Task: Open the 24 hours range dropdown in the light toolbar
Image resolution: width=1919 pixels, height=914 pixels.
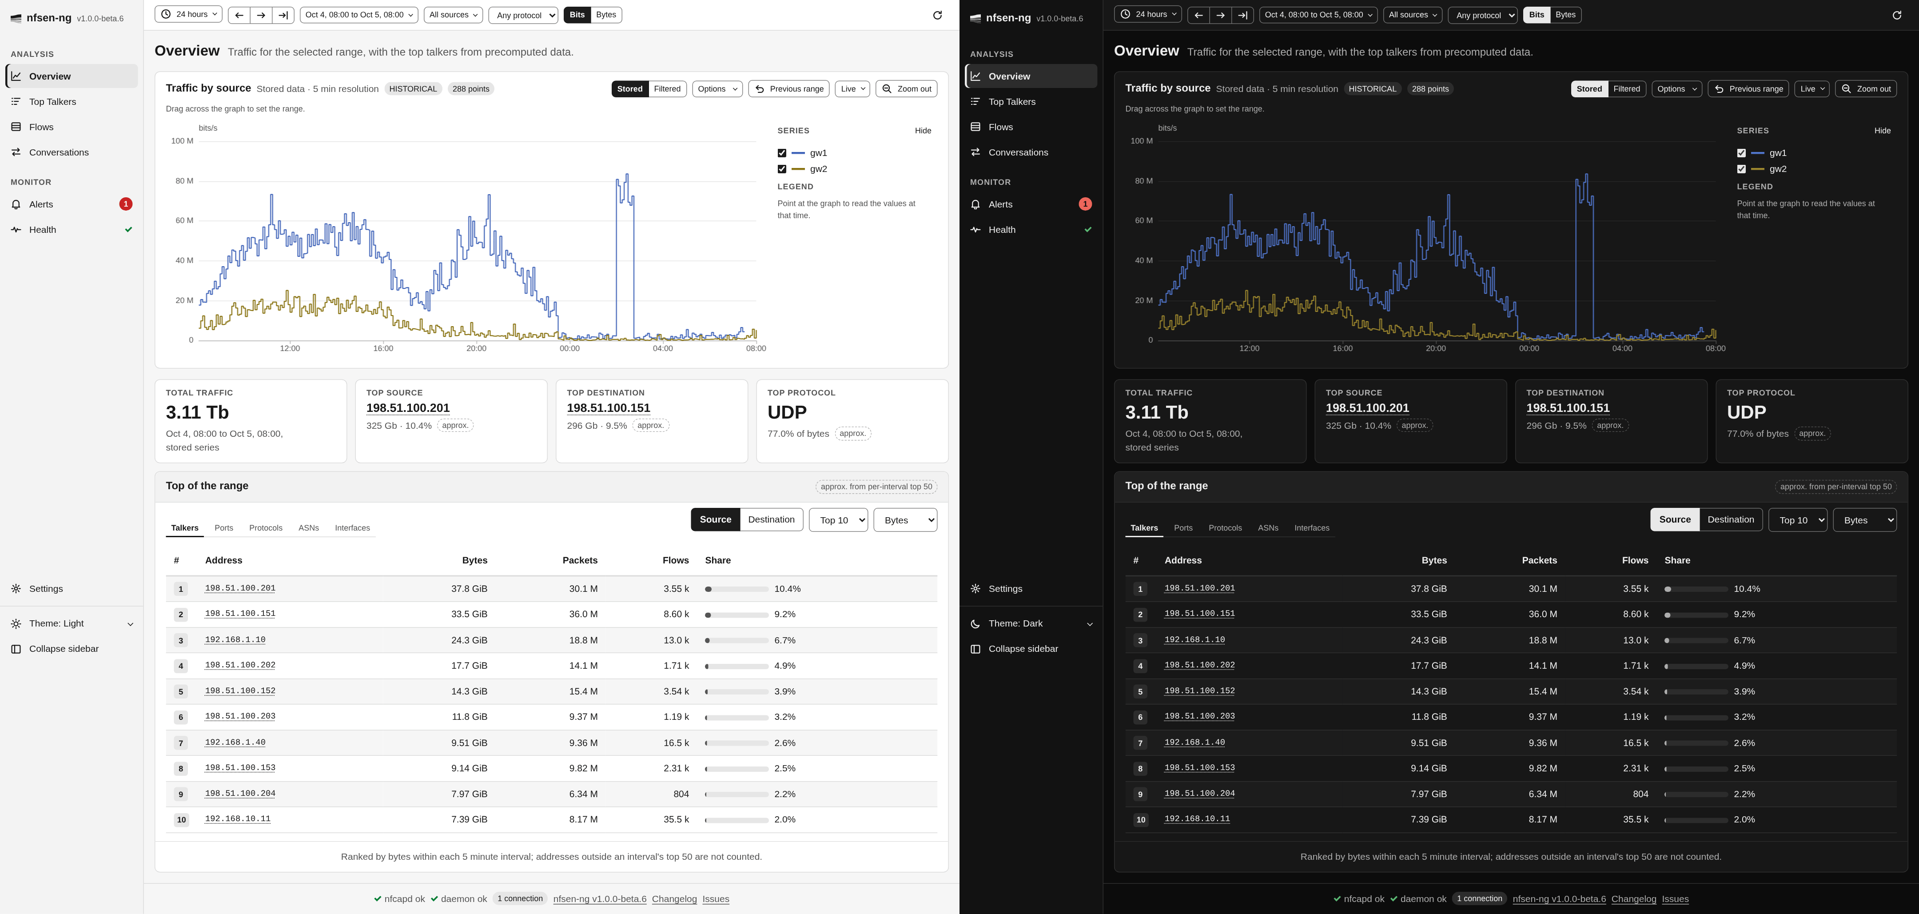Action: (188, 14)
